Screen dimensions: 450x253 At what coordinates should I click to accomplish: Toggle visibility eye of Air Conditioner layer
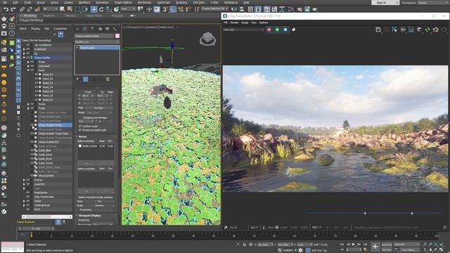pyautogui.click(x=28, y=45)
